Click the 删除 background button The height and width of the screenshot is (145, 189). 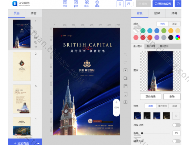(x=172, y=96)
